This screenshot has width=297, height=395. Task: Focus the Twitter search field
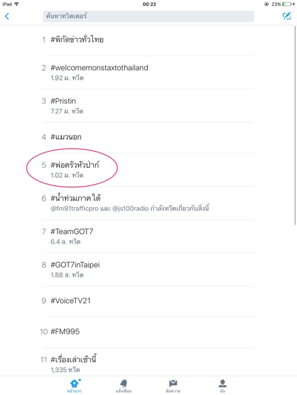pyautogui.click(x=148, y=16)
